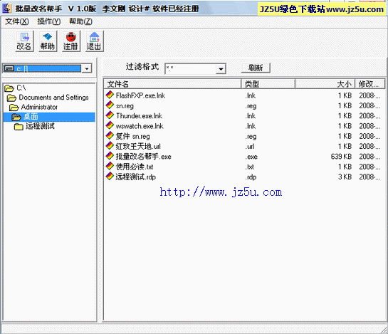Click the 复件 sn.reg file icon
The width and height of the screenshot is (388, 334).
click(x=110, y=136)
